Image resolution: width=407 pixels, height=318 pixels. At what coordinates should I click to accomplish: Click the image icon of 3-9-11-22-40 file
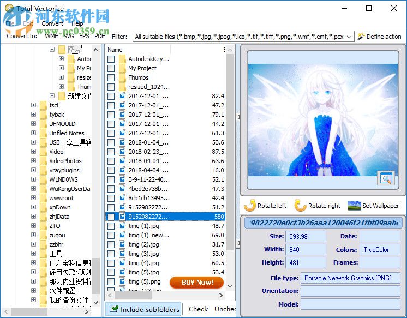pos(122,179)
